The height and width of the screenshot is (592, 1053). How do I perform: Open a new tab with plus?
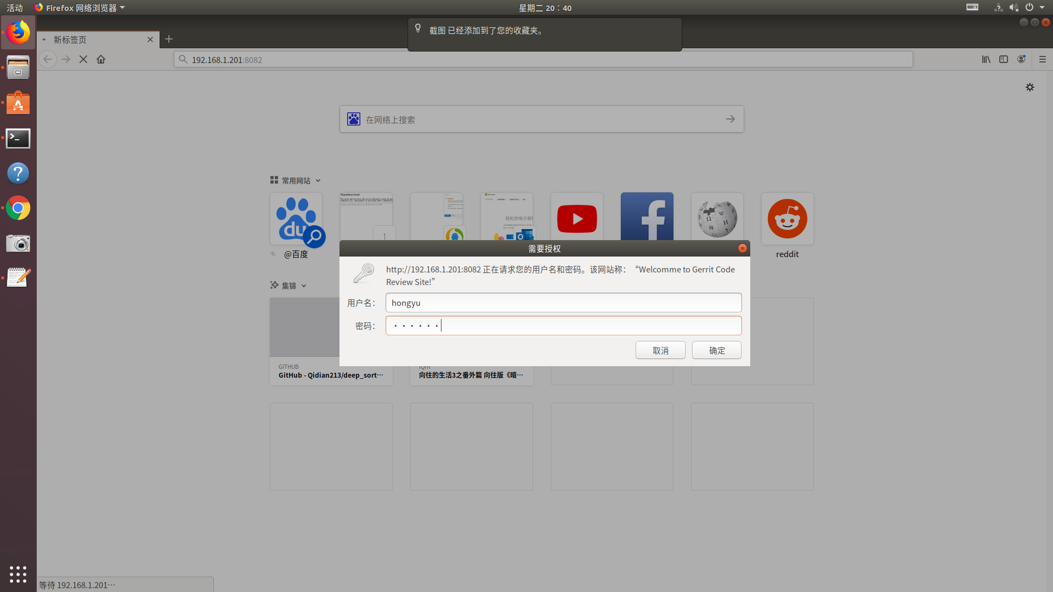coord(169,39)
